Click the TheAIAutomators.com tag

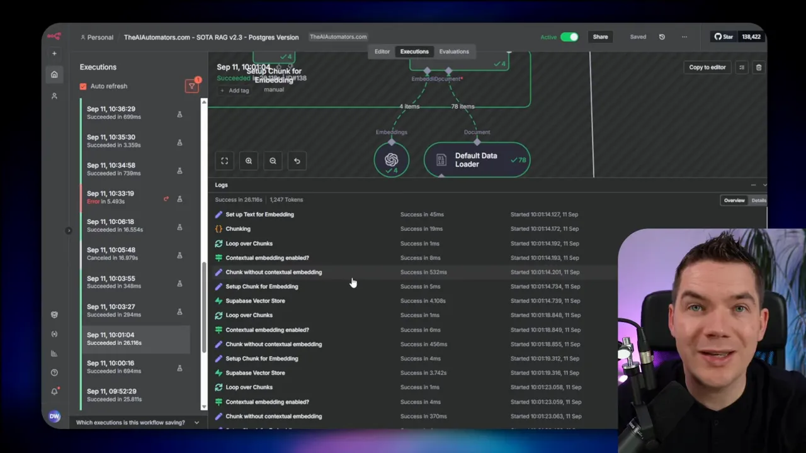pyautogui.click(x=338, y=37)
